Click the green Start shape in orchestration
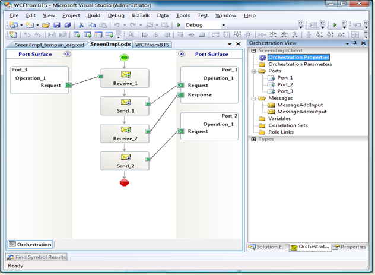Image resolution: width=375 pixels, height=275 pixels. click(124, 58)
